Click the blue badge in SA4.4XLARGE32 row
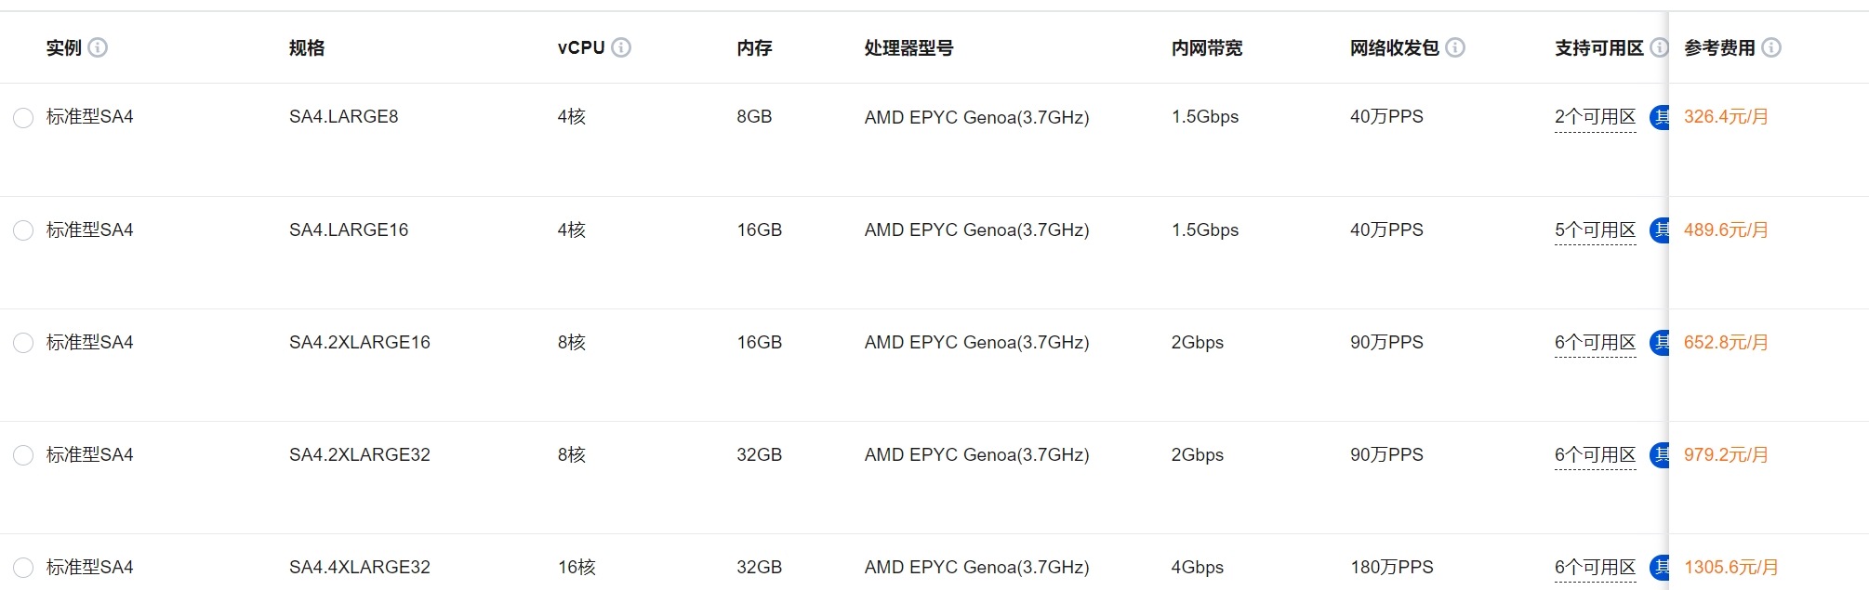Screen dimensions: 1869x590 [x=1659, y=568]
